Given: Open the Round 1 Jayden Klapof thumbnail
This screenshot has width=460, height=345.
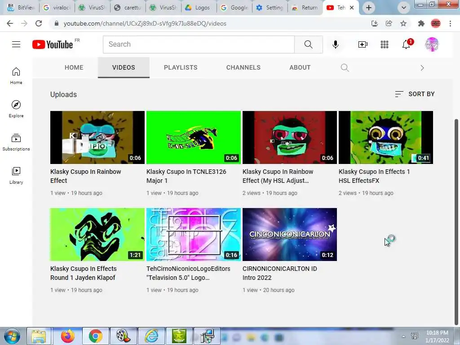Looking at the screenshot, I should click(x=97, y=234).
